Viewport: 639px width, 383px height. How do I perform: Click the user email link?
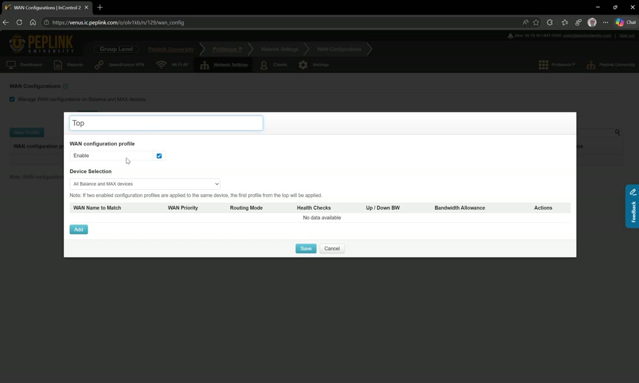pyautogui.click(x=587, y=36)
